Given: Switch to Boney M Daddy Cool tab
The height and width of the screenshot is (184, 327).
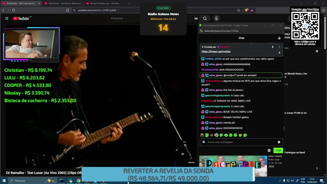Looking at the screenshot, I should coord(105,3).
